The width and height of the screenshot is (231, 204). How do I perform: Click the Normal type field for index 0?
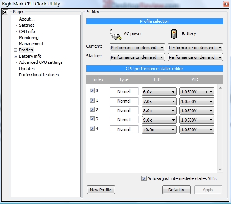point(124,91)
